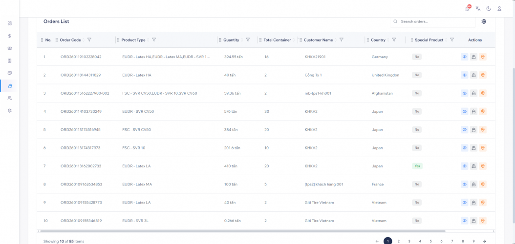
Task: Grab the Country column drag handle
Action: [367, 40]
